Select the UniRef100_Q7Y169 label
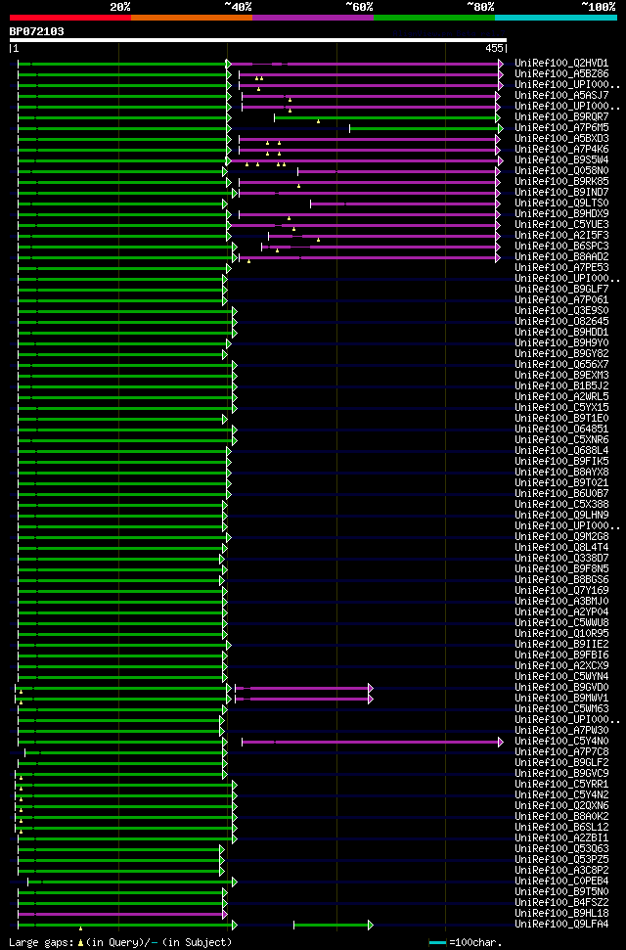The width and height of the screenshot is (626, 950). point(561,591)
